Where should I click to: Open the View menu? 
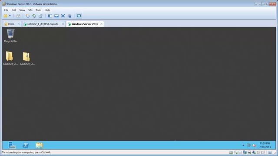tap(22, 10)
